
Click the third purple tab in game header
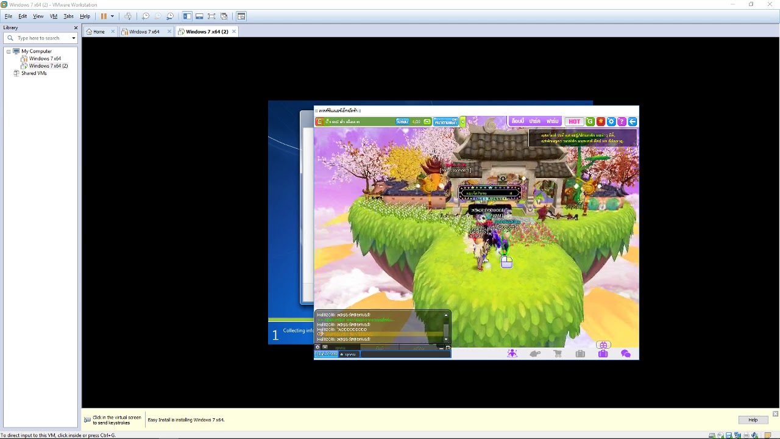click(553, 121)
